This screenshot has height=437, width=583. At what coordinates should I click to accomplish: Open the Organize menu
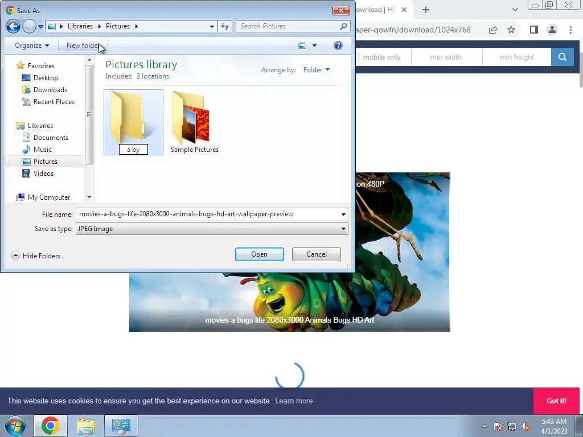tap(32, 46)
